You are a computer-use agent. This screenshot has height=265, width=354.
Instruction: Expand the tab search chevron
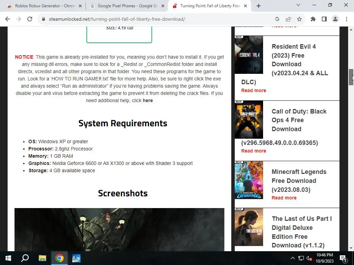(x=298, y=5)
